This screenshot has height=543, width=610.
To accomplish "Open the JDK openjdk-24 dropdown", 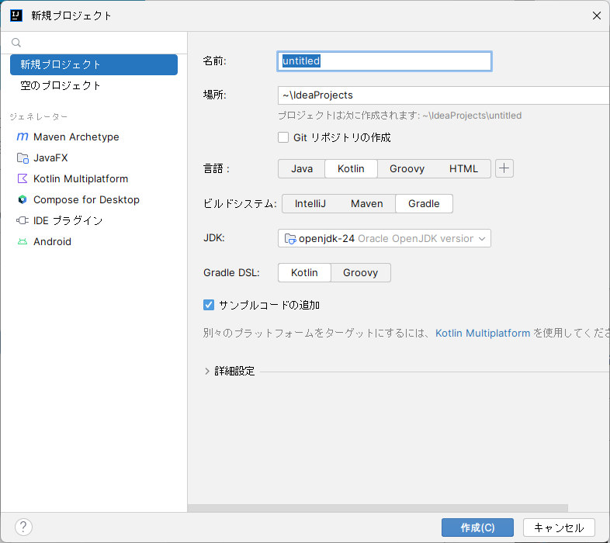I will click(x=384, y=238).
